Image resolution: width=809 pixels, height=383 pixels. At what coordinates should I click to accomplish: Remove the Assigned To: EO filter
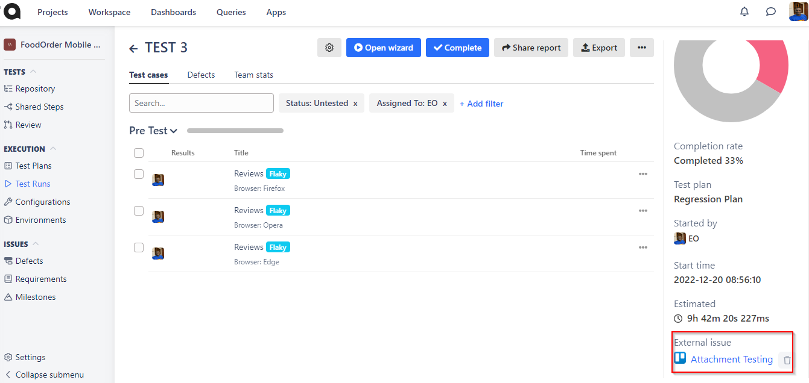tap(445, 104)
